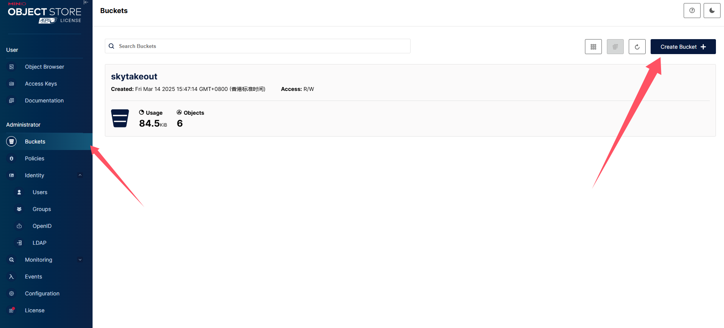Click the Access Keys icon

(x=12, y=84)
